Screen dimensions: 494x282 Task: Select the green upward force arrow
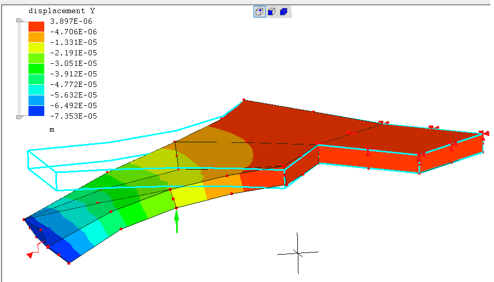click(x=177, y=221)
